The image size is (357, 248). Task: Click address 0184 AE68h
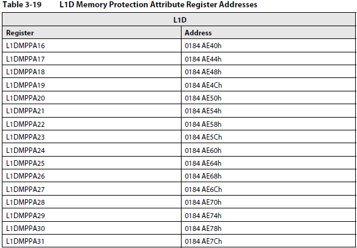(203, 176)
